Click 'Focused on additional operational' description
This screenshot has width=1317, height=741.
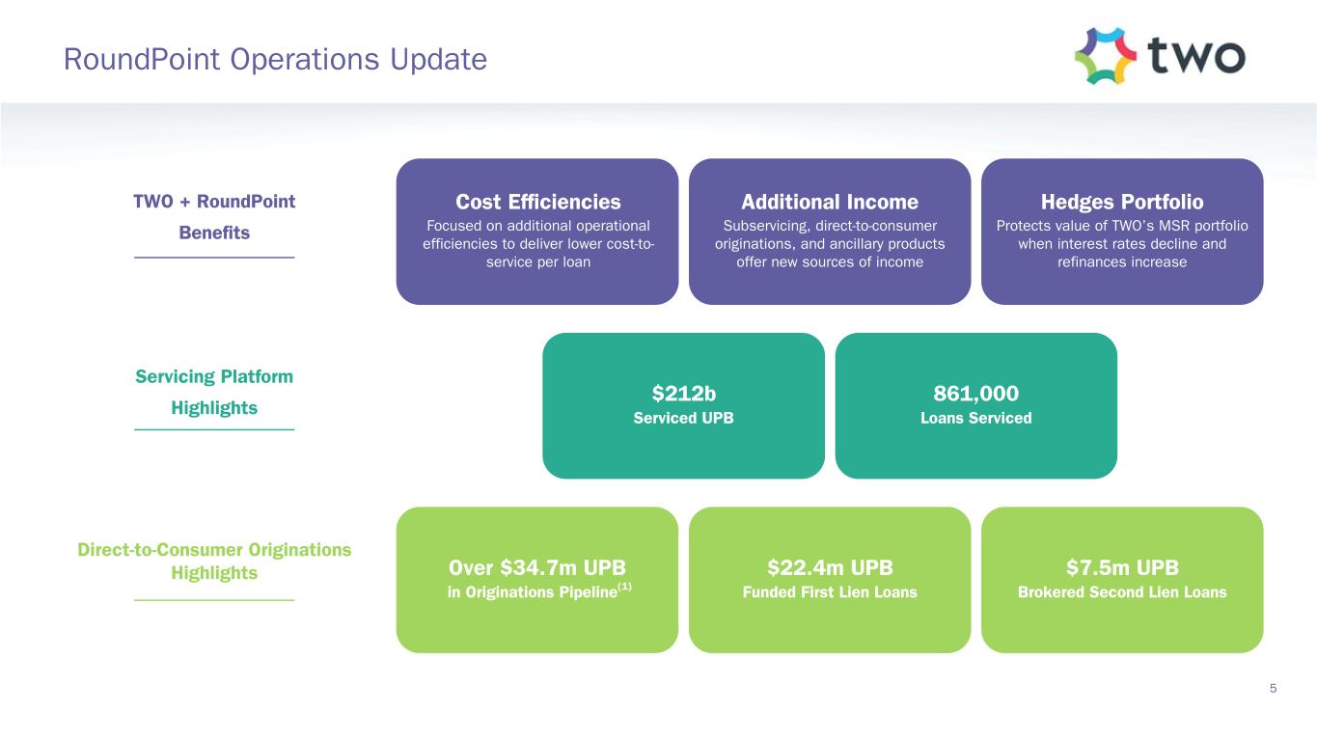click(537, 226)
